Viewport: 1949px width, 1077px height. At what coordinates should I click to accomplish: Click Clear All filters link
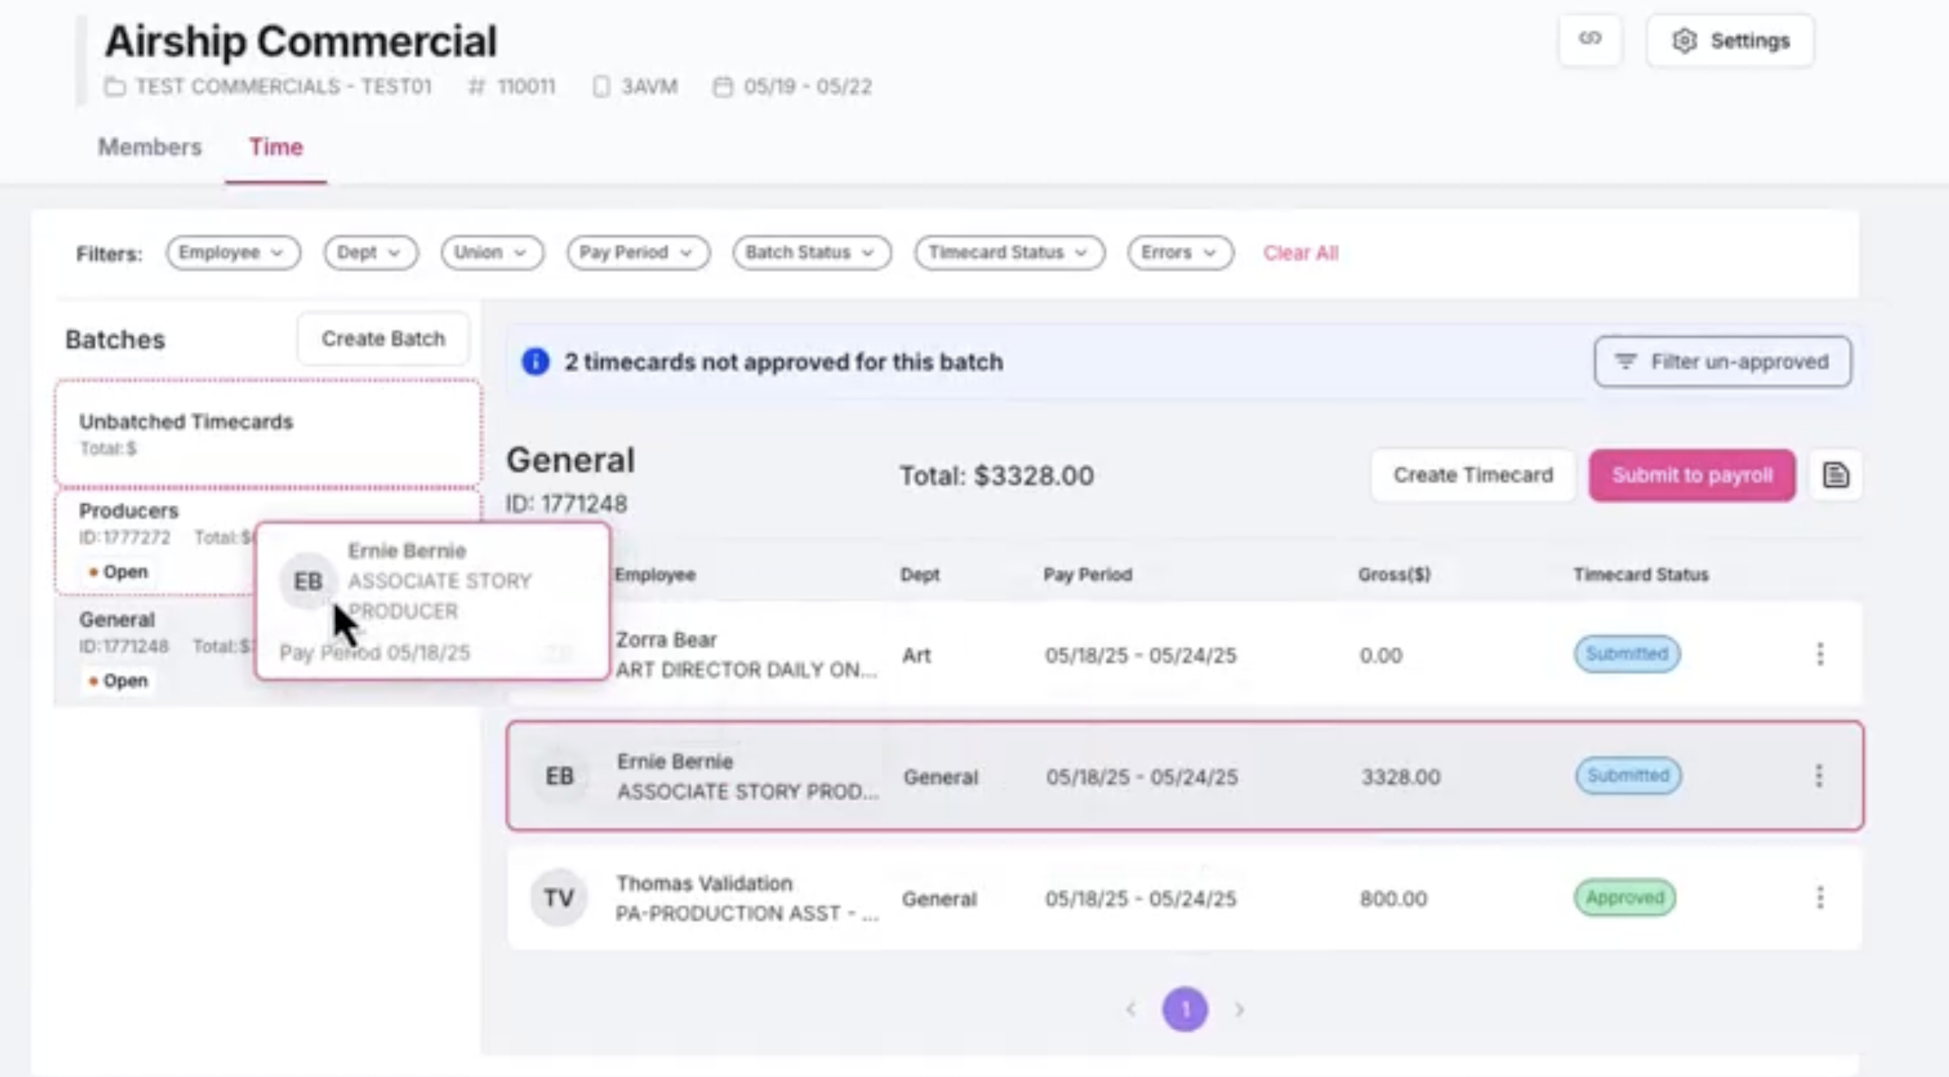1300,253
